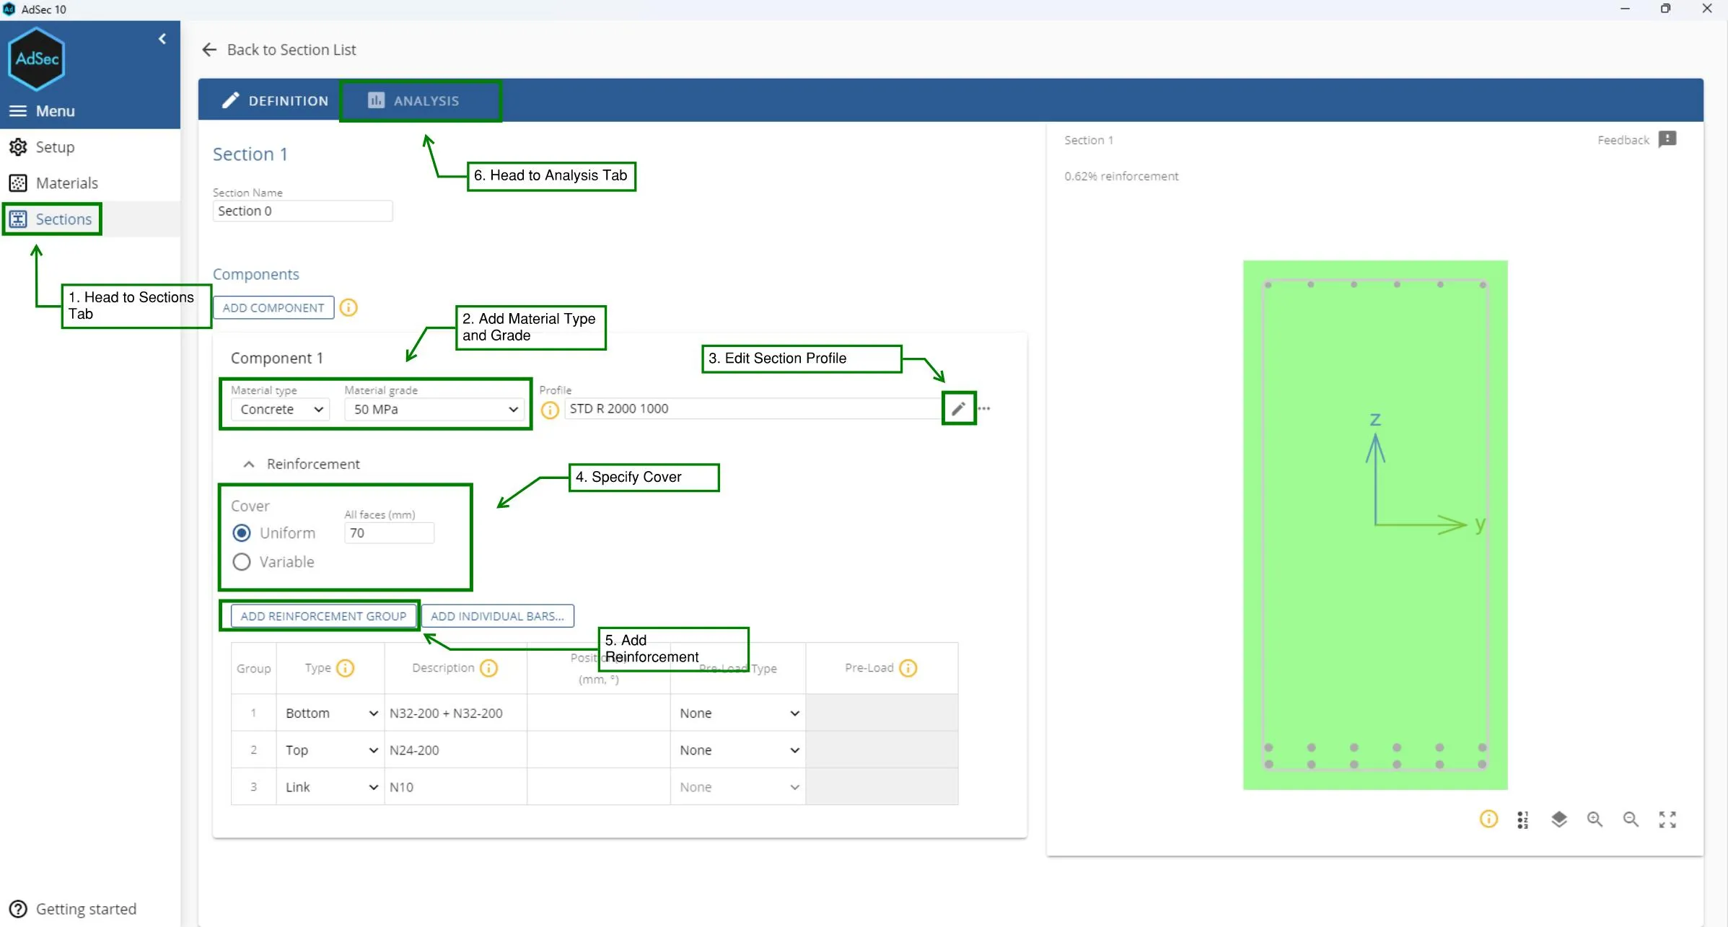Click the ADD REINFORCEMENT GROUP button
Screen dimensions: 1728x927
322,615
